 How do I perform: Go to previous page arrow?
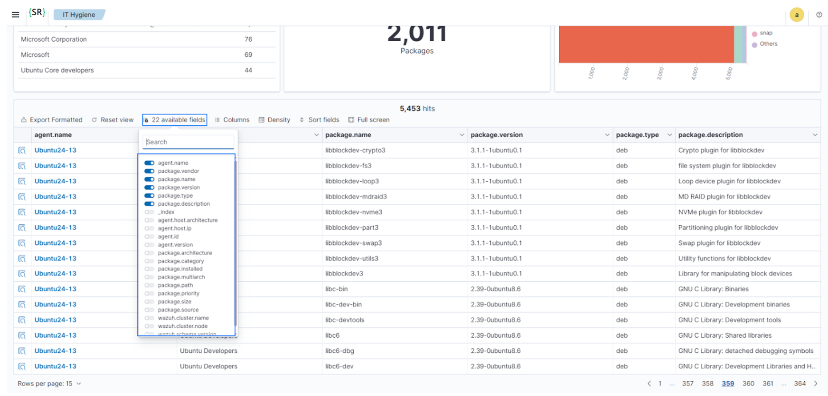(x=649, y=384)
